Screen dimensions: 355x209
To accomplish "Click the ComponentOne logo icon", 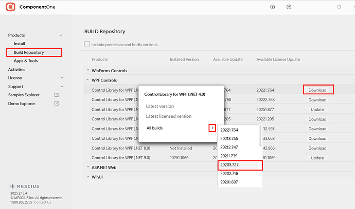I will pos(10,7).
